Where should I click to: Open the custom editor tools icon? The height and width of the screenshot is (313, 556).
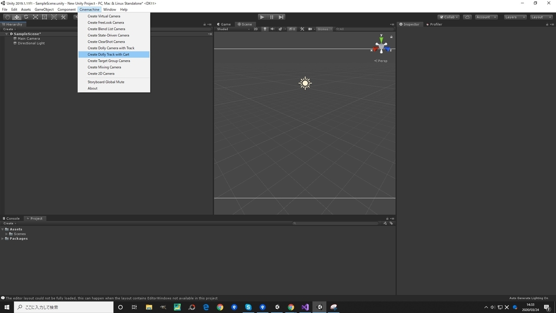click(x=63, y=17)
